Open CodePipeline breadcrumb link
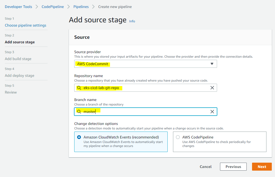The image size is (275, 177). pos(53,7)
